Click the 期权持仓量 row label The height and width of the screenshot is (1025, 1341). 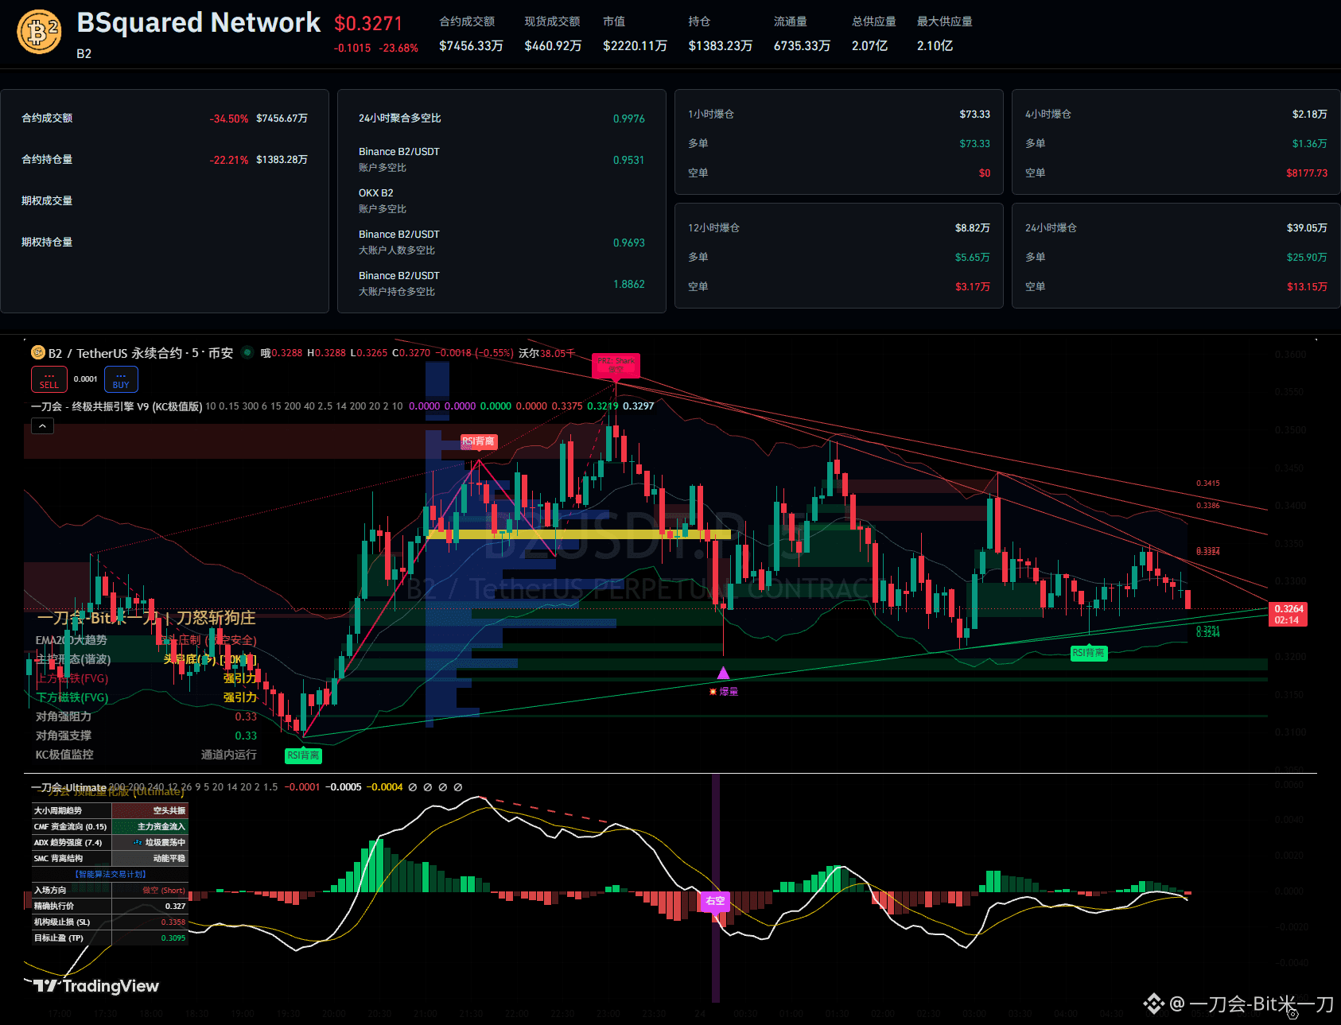click(x=47, y=242)
